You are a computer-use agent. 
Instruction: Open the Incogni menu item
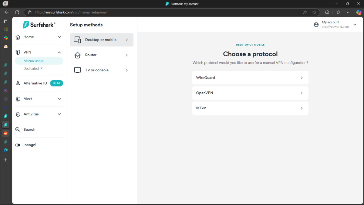coord(30,145)
